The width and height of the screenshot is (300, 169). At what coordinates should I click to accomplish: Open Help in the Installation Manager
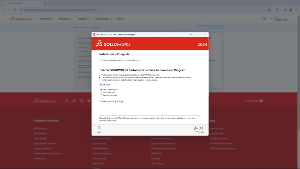(99, 130)
